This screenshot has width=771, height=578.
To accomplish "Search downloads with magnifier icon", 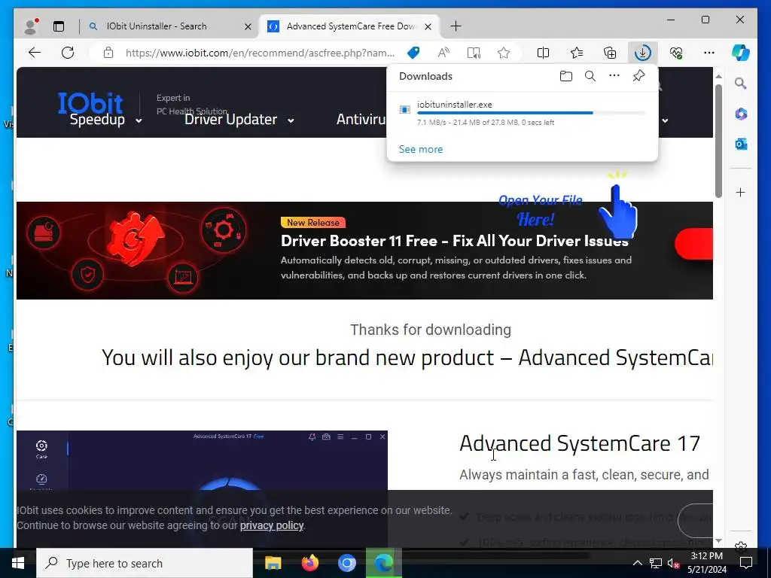I will [590, 76].
